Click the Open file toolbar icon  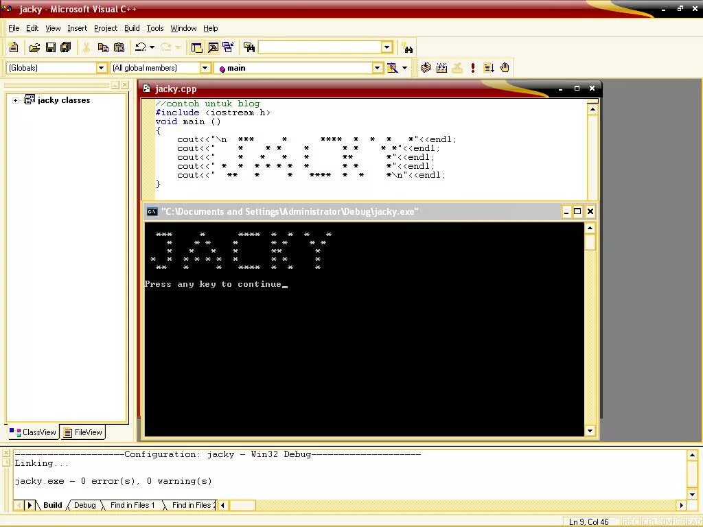coord(34,47)
